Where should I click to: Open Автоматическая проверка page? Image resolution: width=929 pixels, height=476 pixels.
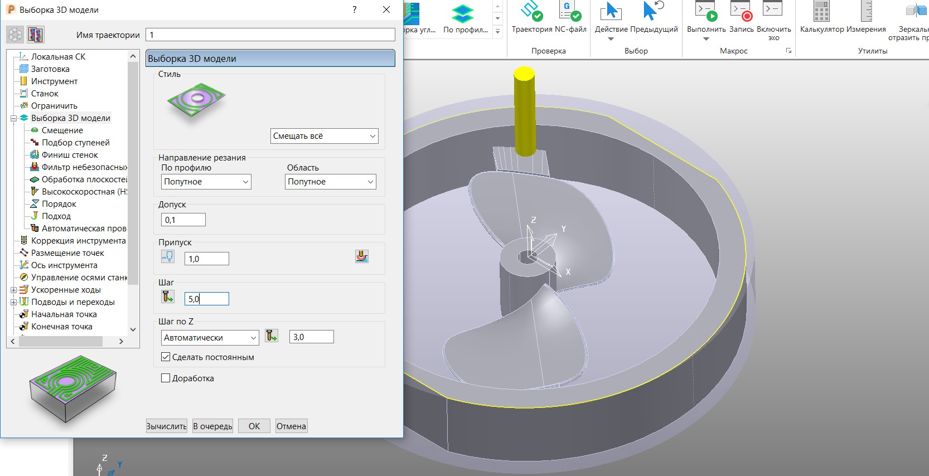coord(84,228)
